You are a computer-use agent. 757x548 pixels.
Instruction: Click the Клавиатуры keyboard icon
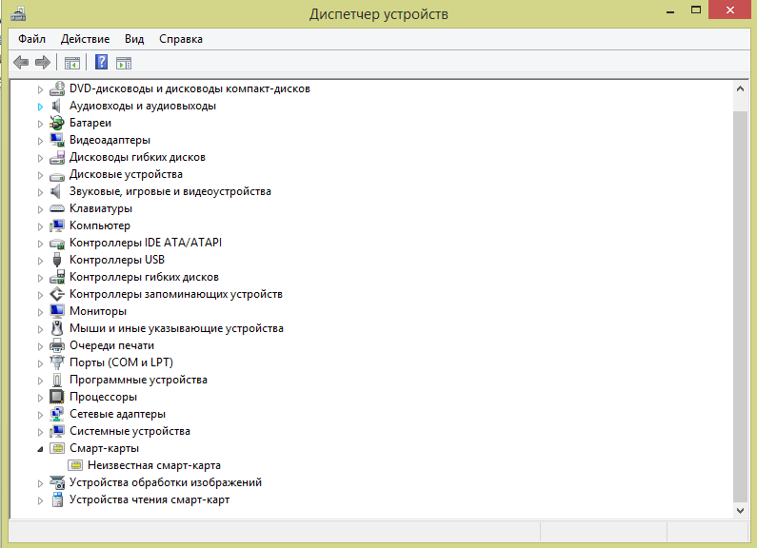click(57, 208)
